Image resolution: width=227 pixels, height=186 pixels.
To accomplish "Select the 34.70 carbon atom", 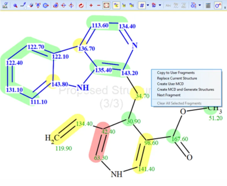I will tap(143, 96).
